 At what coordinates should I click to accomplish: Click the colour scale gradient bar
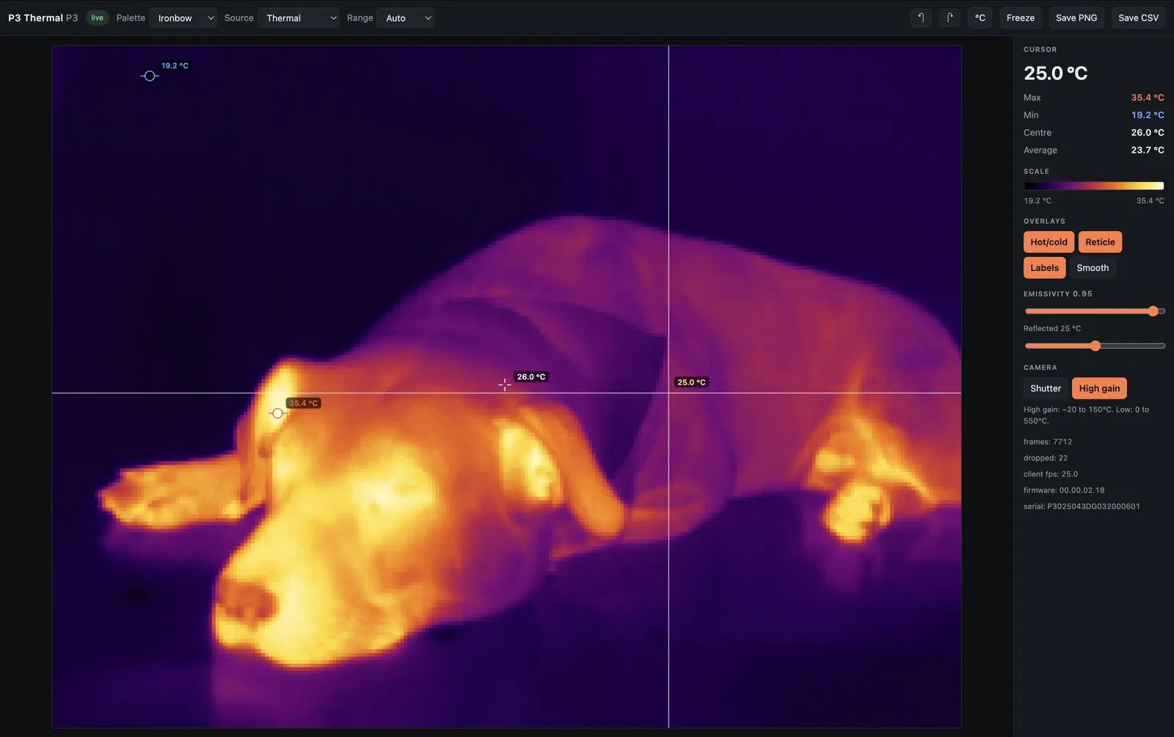1094,186
